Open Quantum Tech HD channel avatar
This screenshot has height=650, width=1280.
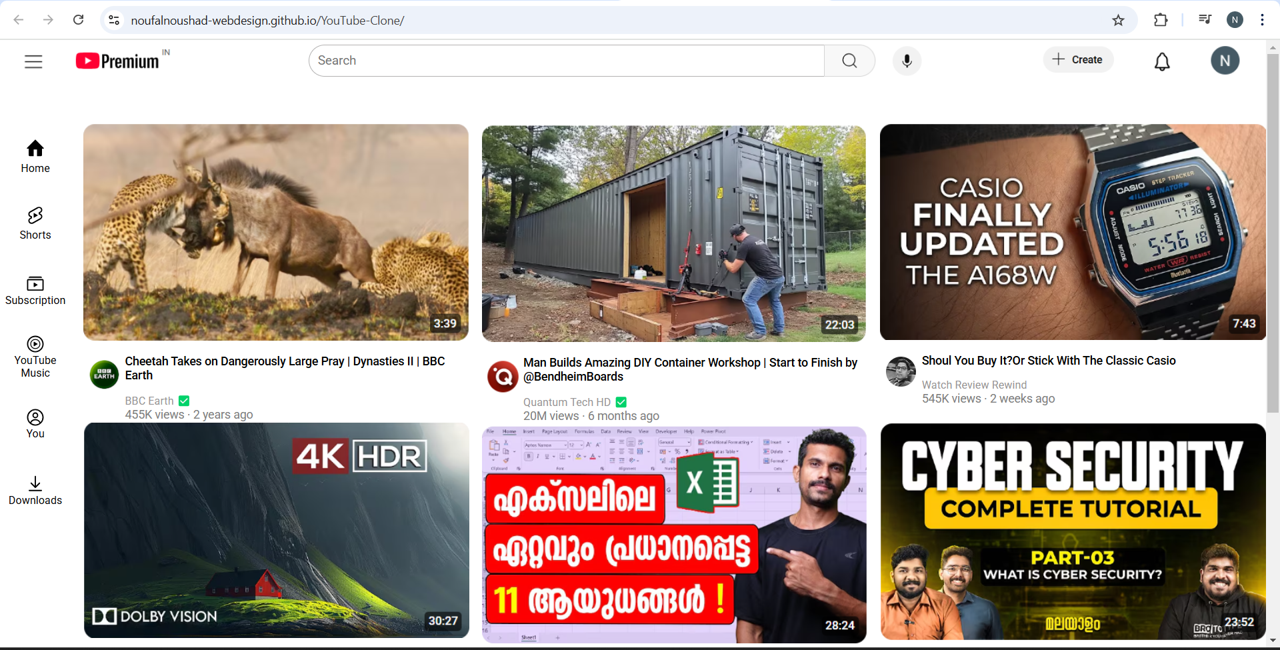(x=503, y=377)
